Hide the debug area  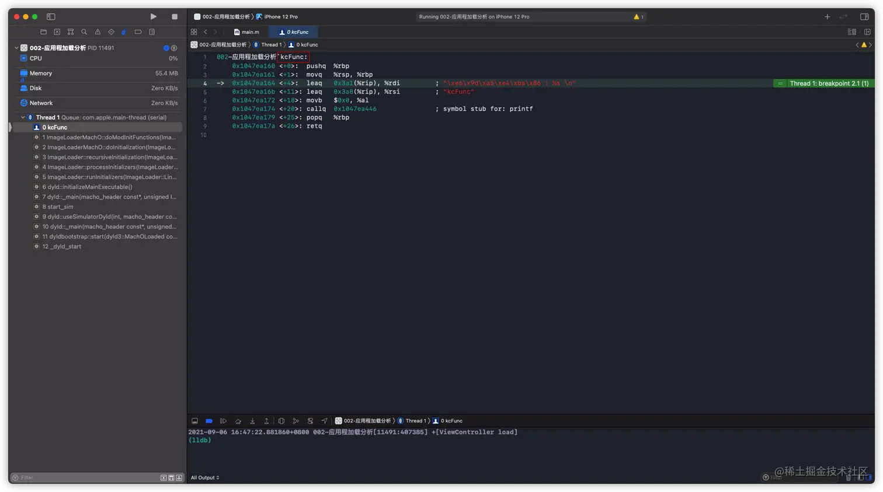[194, 421]
